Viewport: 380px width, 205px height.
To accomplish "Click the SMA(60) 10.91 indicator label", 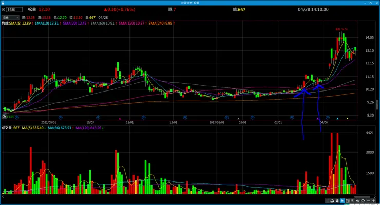I will click(104, 24).
